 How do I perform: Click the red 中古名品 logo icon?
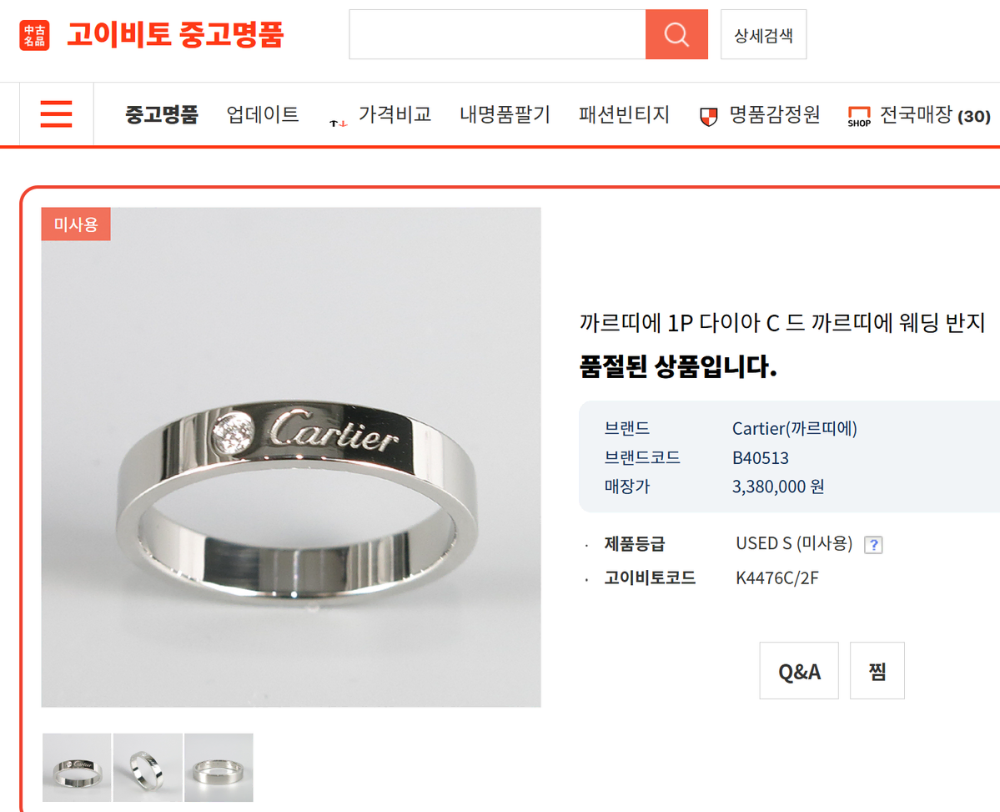pos(34,35)
